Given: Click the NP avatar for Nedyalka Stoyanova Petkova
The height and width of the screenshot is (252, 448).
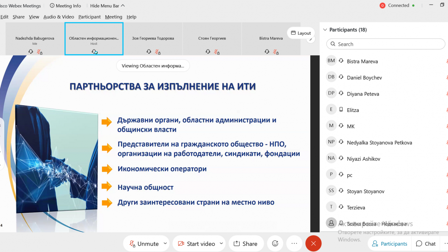Looking at the screenshot, I should coord(331,142).
